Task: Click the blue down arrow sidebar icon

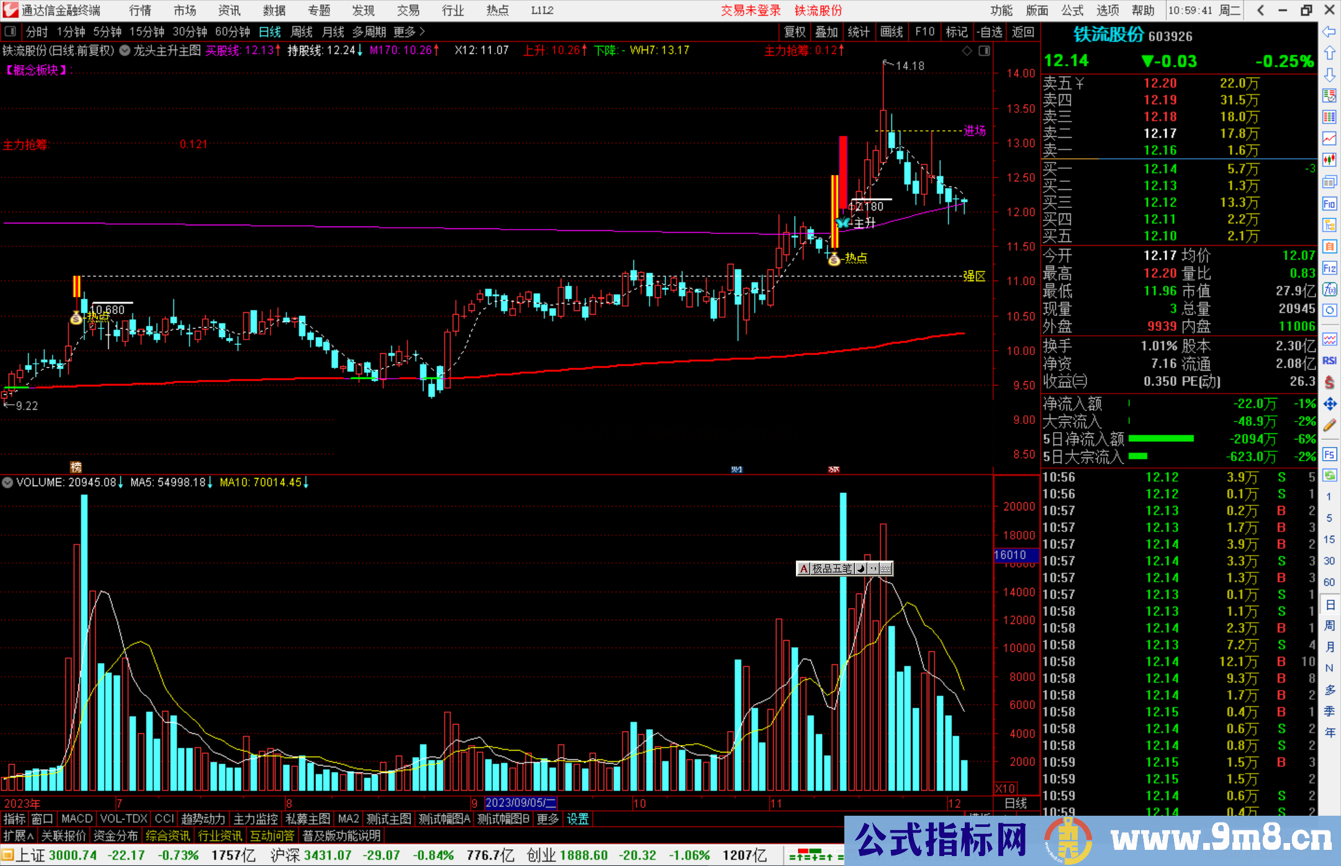Action: (1329, 74)
